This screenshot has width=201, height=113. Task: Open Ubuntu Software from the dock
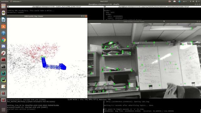[x=3, y=26]
